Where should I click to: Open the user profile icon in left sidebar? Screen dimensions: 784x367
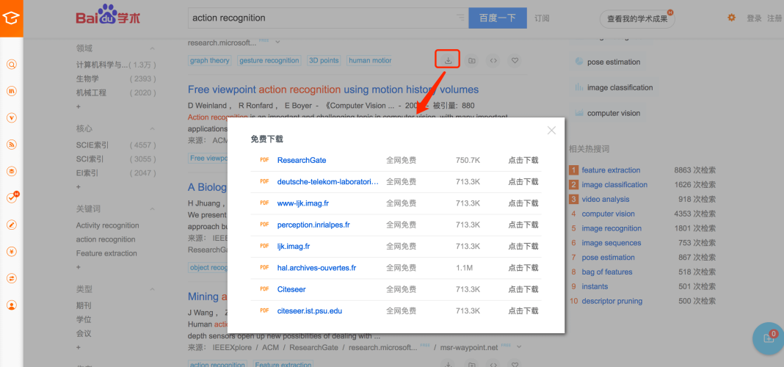click(x=12, y=305)
